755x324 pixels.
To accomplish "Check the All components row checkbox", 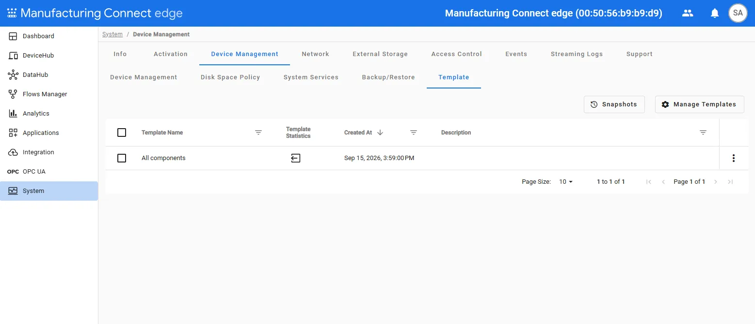I will click(122, 158).
